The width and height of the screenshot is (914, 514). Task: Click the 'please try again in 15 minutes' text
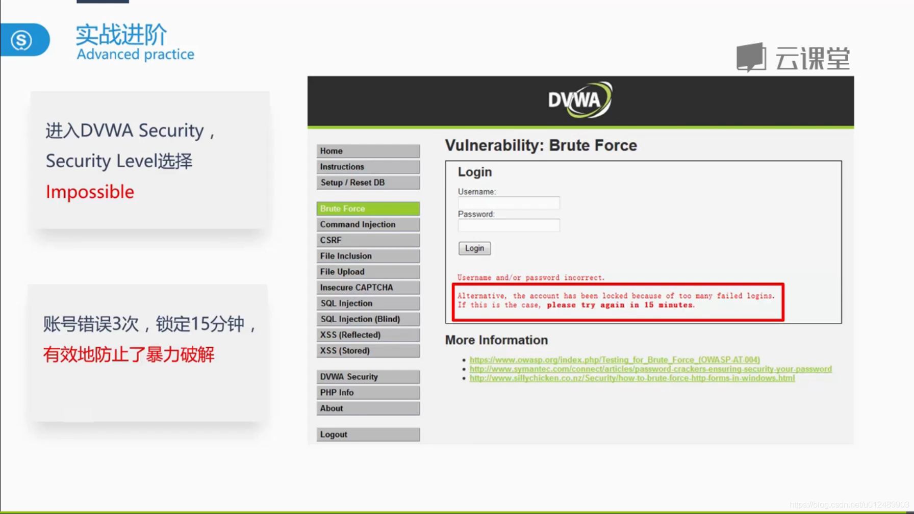click(620, 305)
